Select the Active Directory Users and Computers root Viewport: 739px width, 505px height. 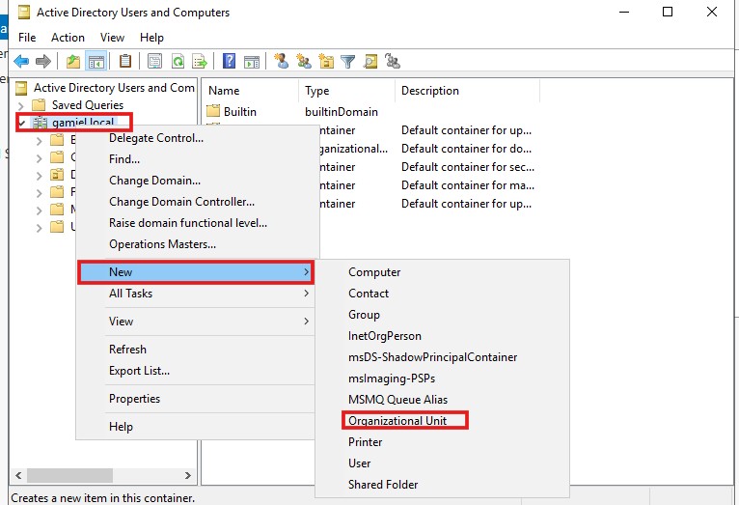(114, 88)
